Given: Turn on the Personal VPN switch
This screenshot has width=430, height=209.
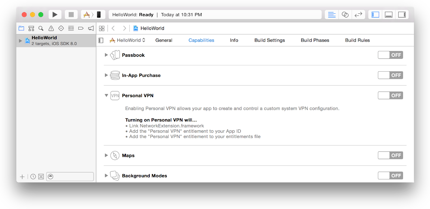Looking at the screenshot, I should pos(390,95).
